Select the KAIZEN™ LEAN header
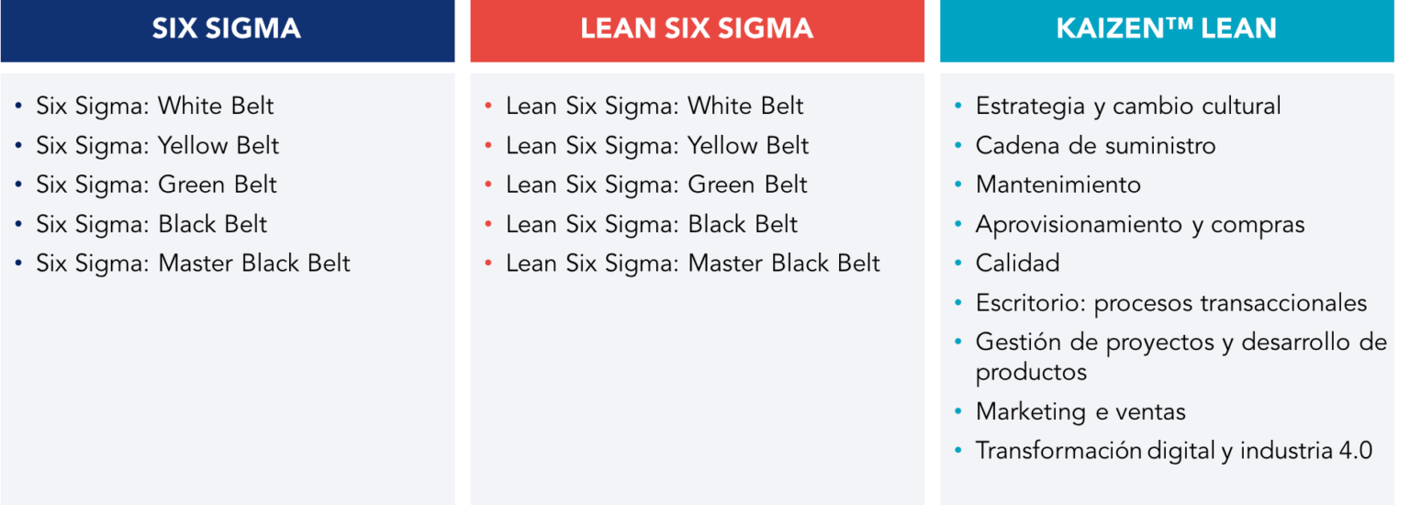 coord(1166,28)
